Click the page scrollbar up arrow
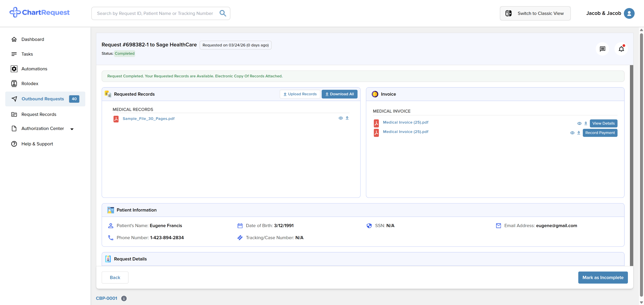 [x=641, y=30]
